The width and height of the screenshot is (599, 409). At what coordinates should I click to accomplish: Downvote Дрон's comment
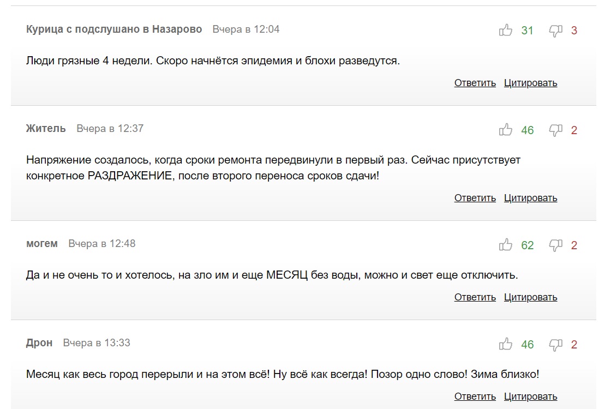pos(556,345)
